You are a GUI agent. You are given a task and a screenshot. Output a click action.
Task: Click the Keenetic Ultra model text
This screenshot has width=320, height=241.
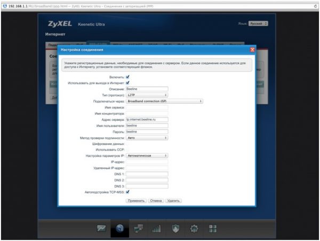(91, 25)
